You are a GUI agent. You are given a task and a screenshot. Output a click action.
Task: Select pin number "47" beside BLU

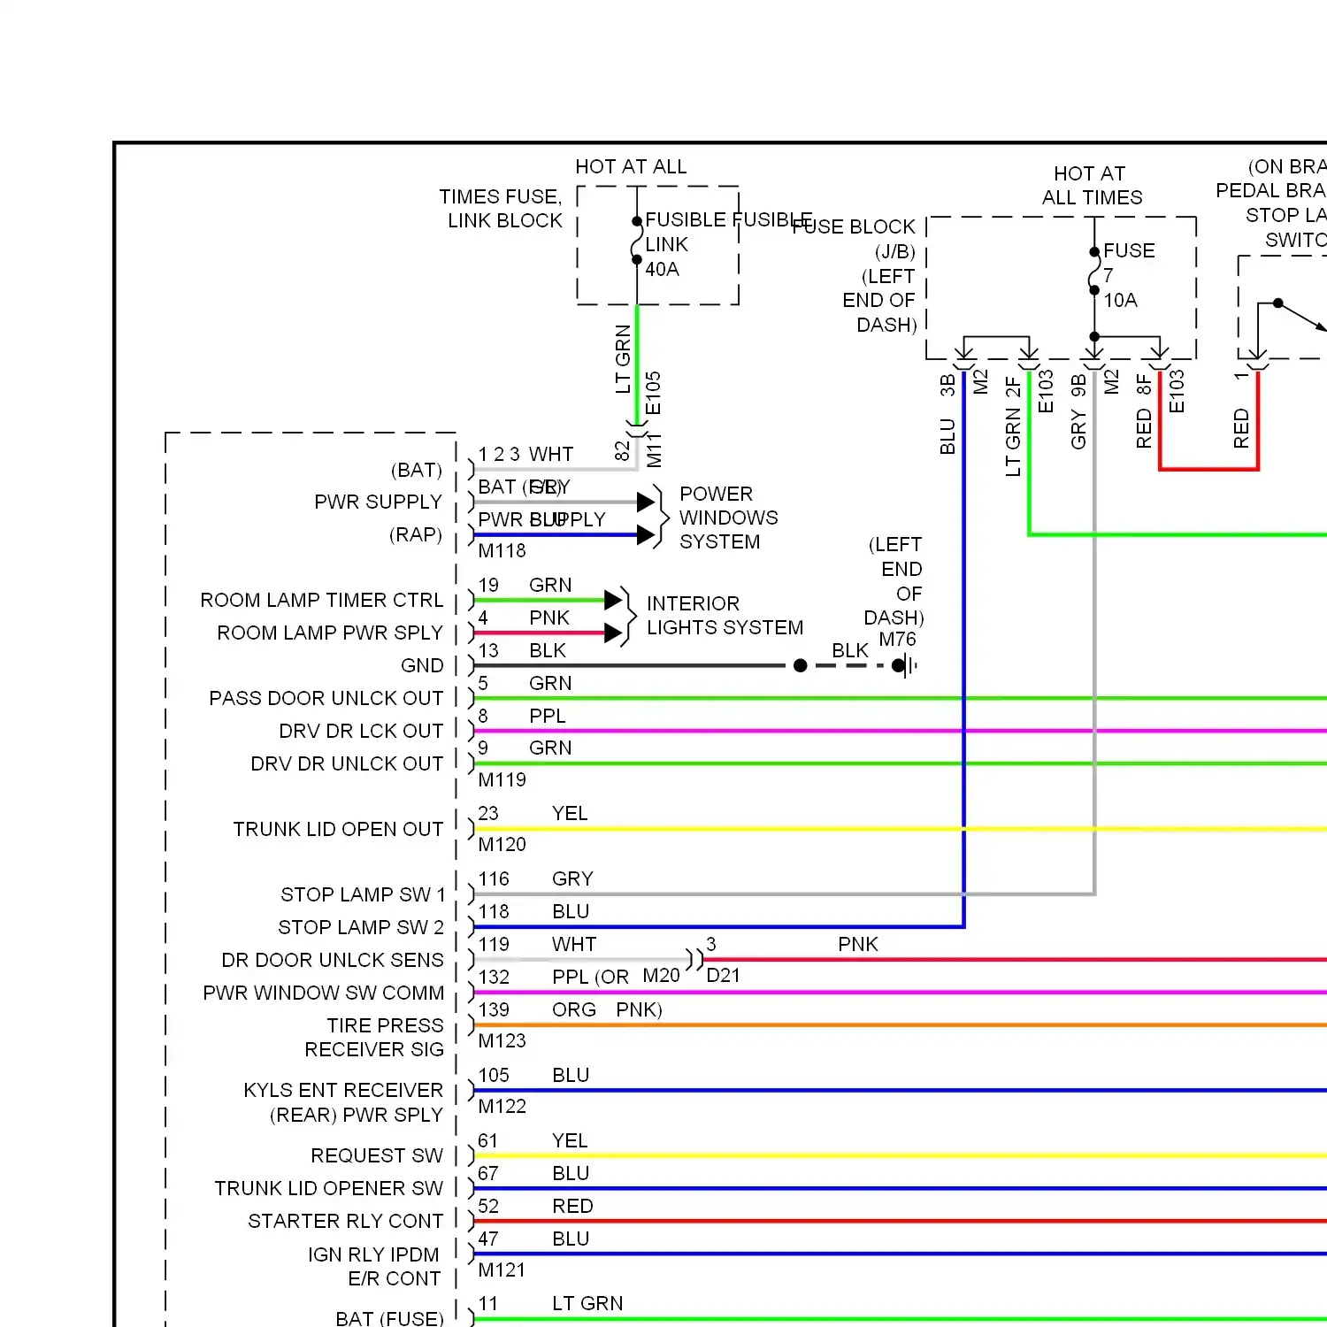point(488,1239)
